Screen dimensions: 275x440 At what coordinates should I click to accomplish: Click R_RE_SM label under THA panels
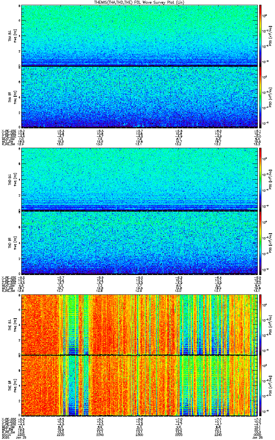tap(8, 144)
